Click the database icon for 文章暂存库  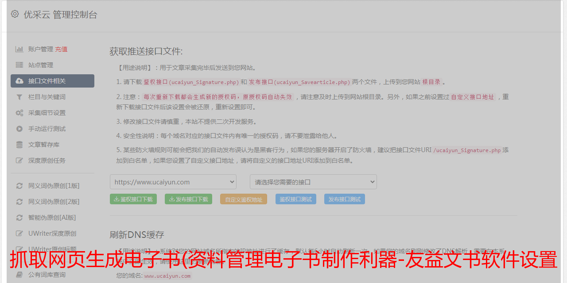[19, 145]
